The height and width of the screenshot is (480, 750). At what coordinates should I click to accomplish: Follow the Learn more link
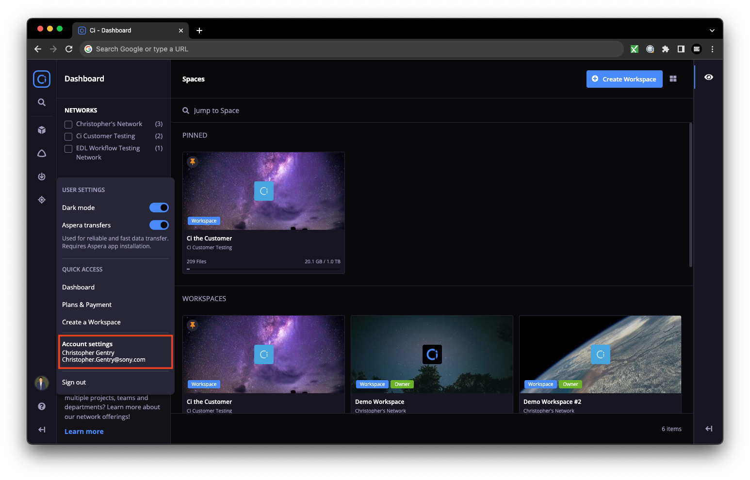point(84,432)
